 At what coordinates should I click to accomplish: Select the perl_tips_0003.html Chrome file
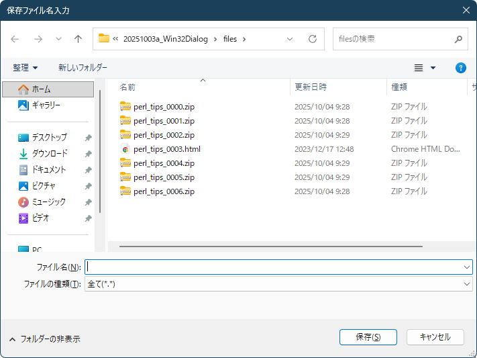(166, 149)
